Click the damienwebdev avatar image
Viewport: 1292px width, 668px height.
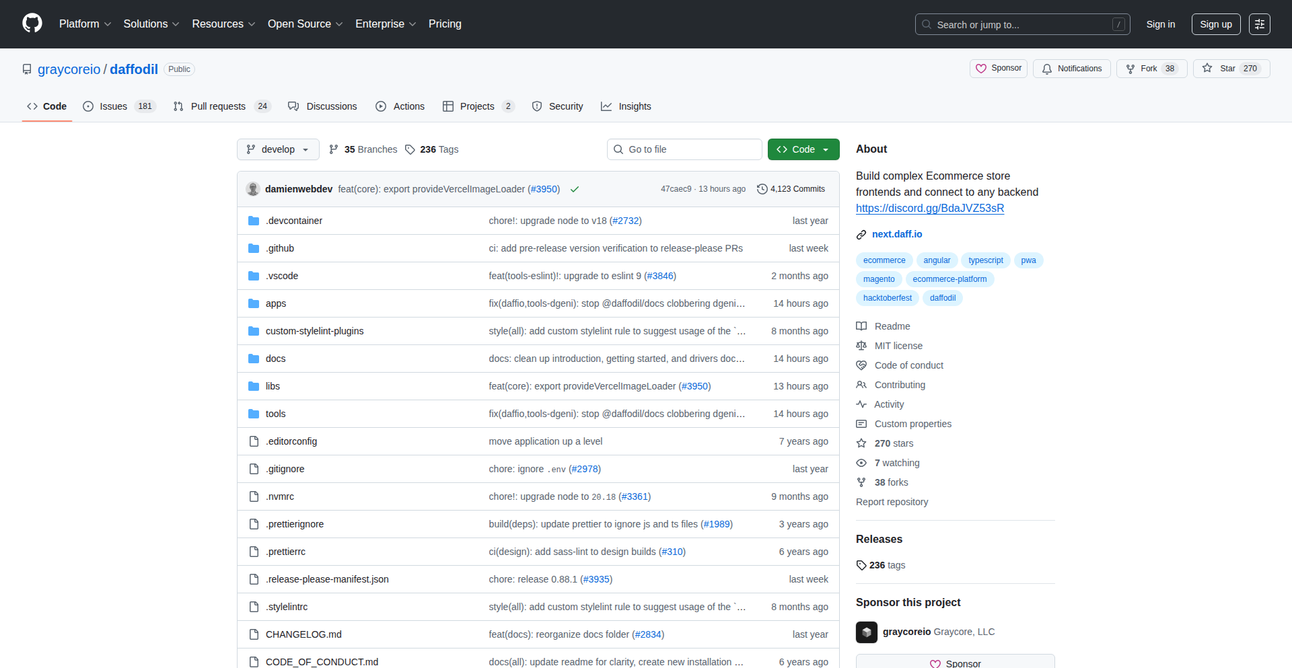coord(253,189)
